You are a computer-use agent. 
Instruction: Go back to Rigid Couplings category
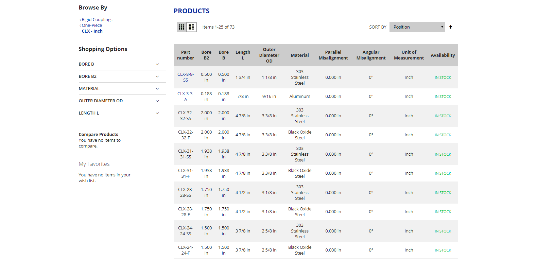click(x=97, y=20)
